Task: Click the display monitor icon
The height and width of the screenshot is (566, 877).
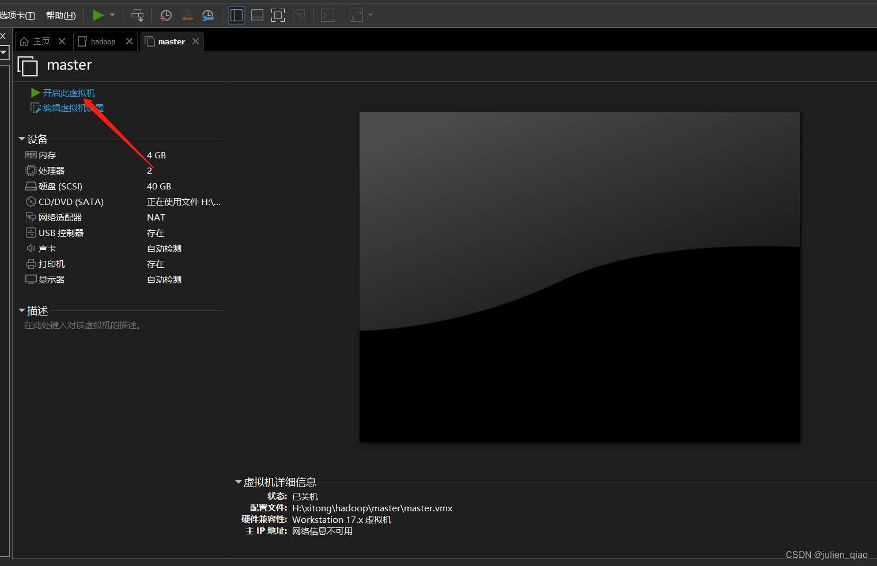Action: pos(31,279)
